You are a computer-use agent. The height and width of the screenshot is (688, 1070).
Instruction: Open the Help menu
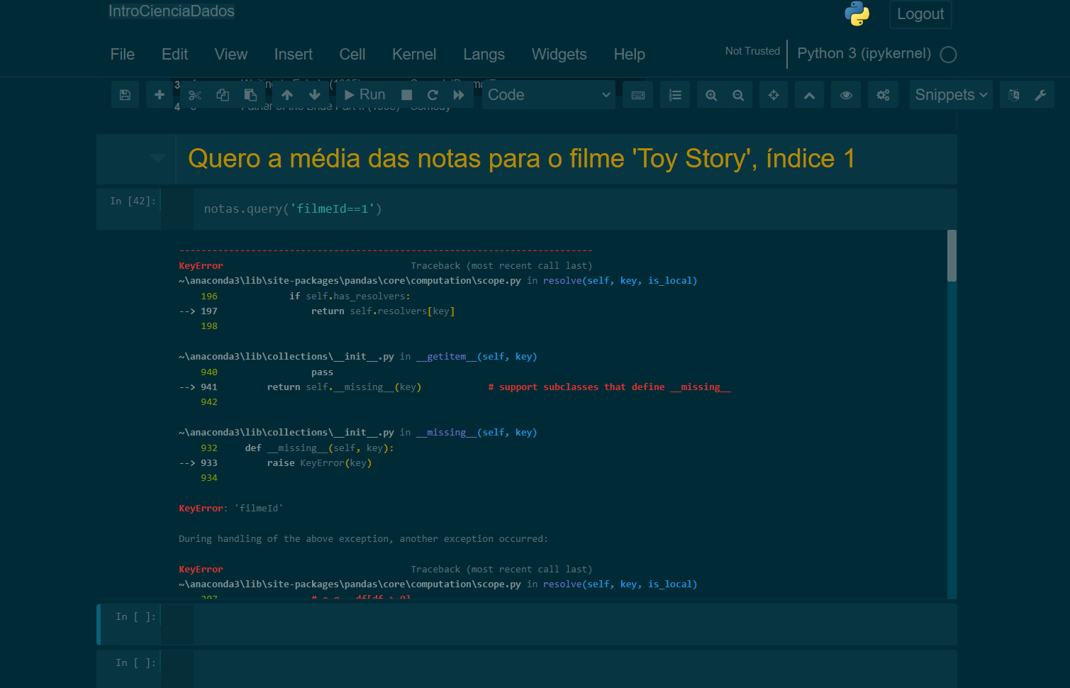coord(630,55)
